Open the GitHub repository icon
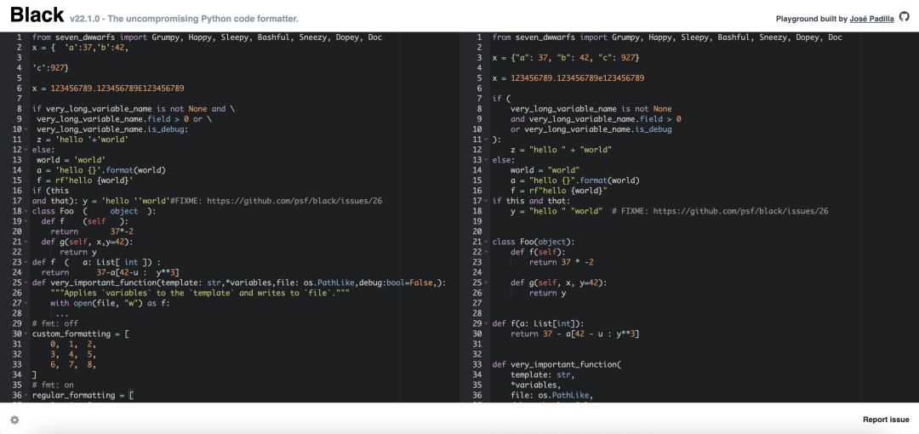The height and width of the screenshot is (434, 919). click(905, 18)
